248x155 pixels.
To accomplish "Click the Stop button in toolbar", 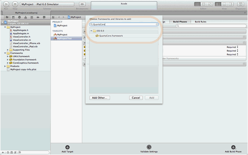I will [15, 4].
